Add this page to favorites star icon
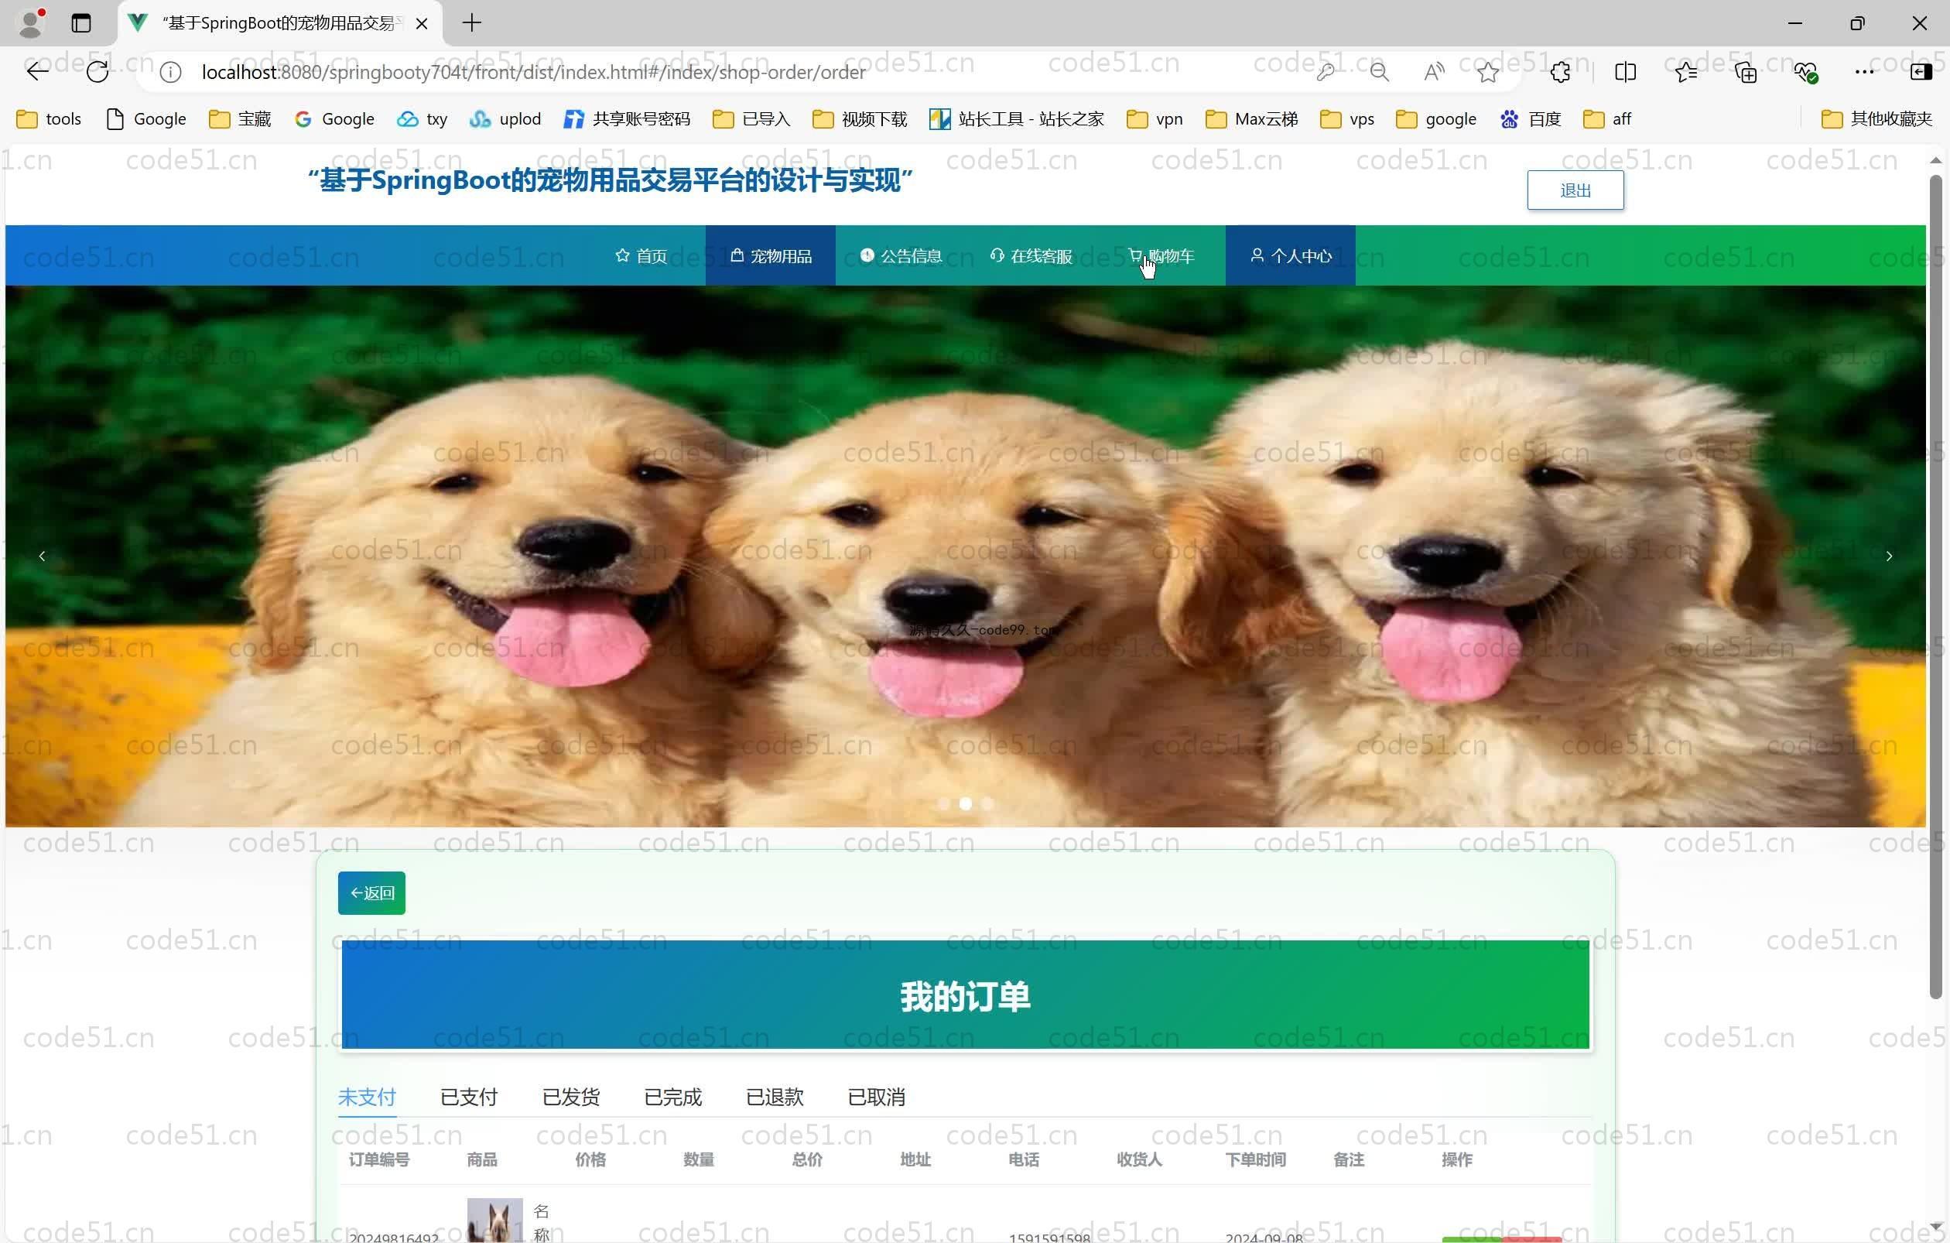The width and height of the screenshot is (1950, 1243). click(x=1487, y=72)
